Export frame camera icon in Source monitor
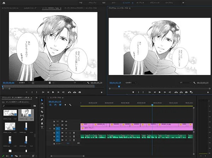The height and width of the screenshot is (158, 212). [79, 92]
